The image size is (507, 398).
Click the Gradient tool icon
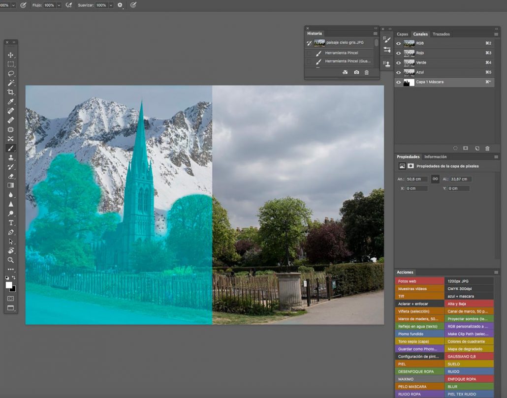click(x=11, y=185)
